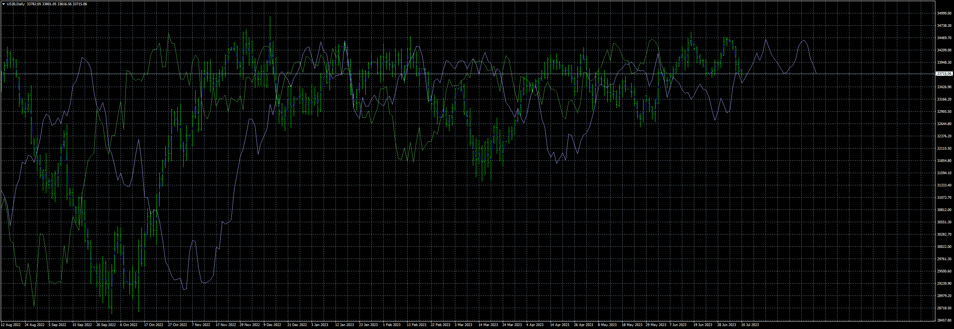Click the 29500.60 price scale label
This screenshot has width=954, height=329.
(x=944, y=271)
